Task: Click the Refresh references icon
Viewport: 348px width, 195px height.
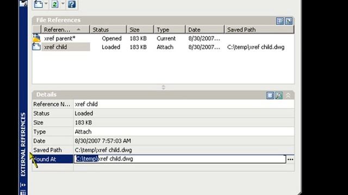Action: 55,4
